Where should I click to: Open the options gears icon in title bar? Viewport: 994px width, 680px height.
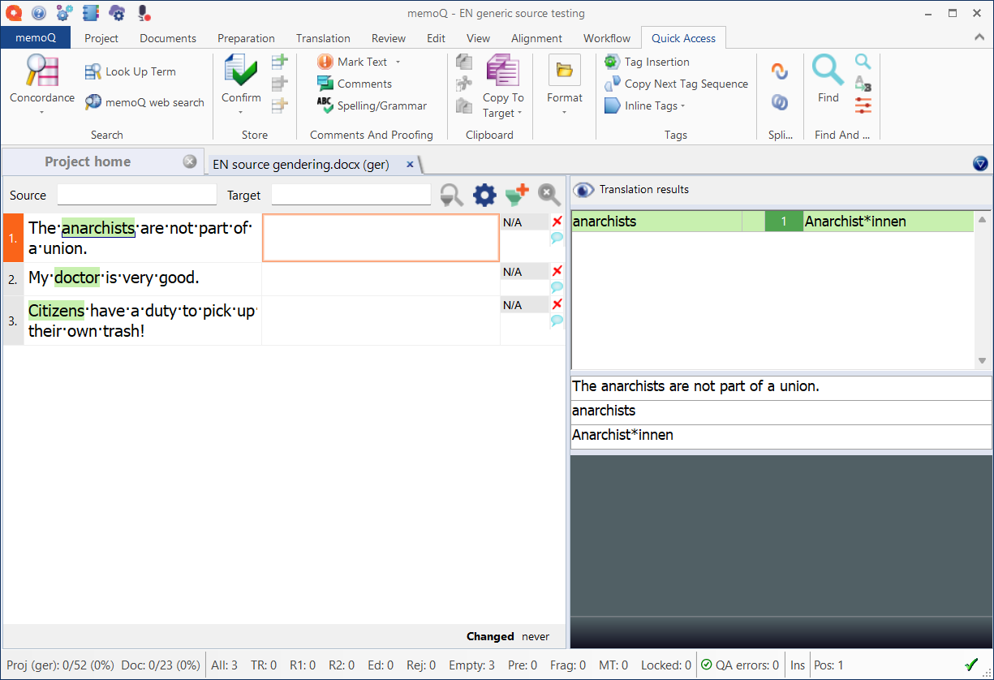pos(65,12)
